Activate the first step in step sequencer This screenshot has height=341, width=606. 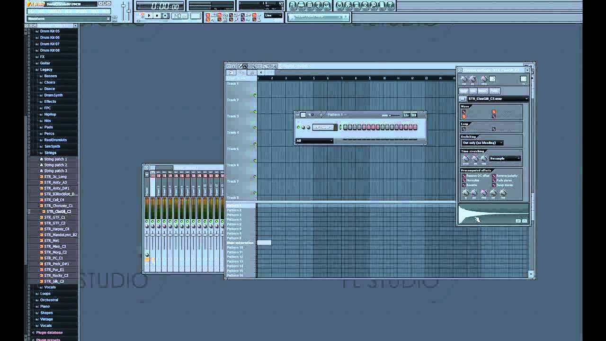tap(345, 127)
